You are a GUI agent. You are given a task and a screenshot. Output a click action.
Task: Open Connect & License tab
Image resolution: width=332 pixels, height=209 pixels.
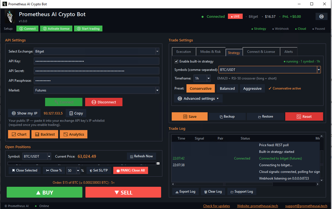[x=261, y=52]
